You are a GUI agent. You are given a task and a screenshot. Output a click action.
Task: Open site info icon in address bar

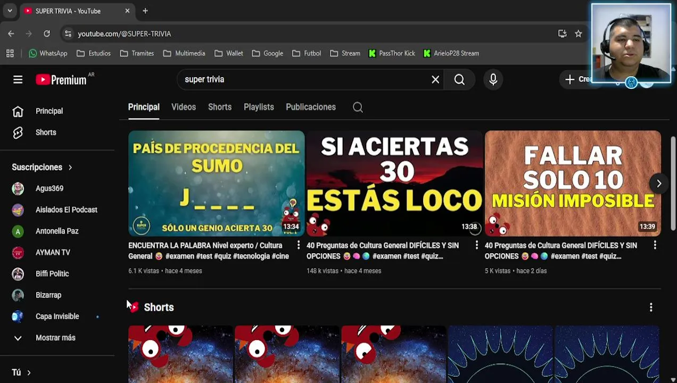tap(68, 34)
